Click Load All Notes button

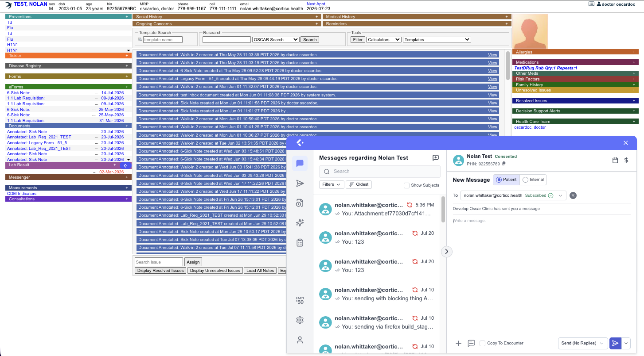(260, 271)
